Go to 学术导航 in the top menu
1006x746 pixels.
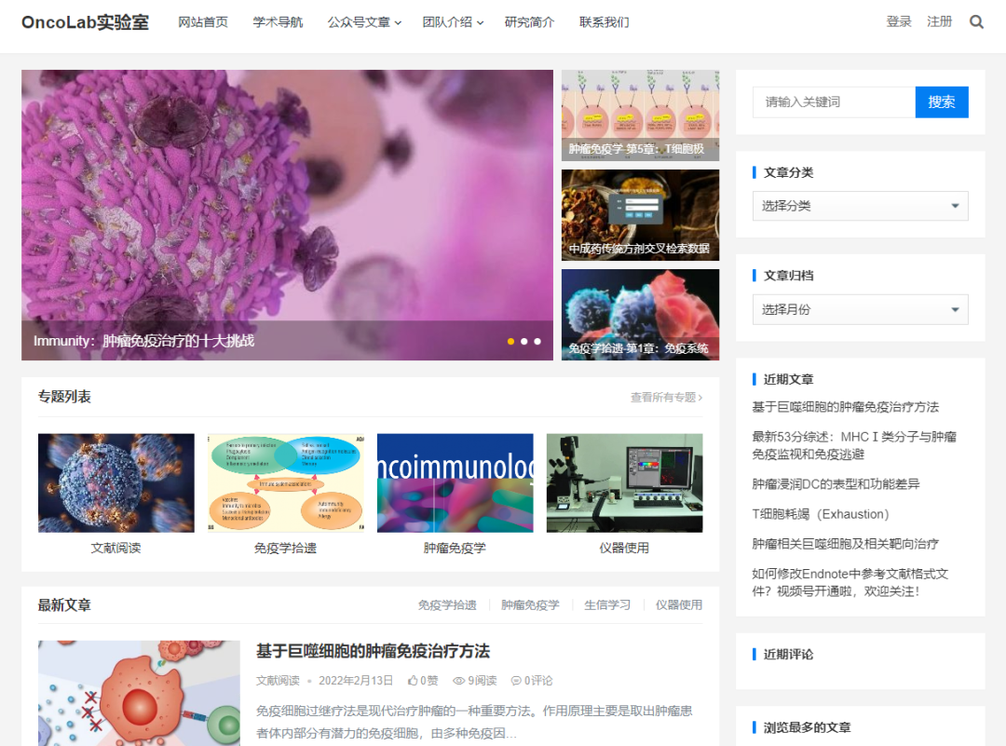[x=278, y=22]
